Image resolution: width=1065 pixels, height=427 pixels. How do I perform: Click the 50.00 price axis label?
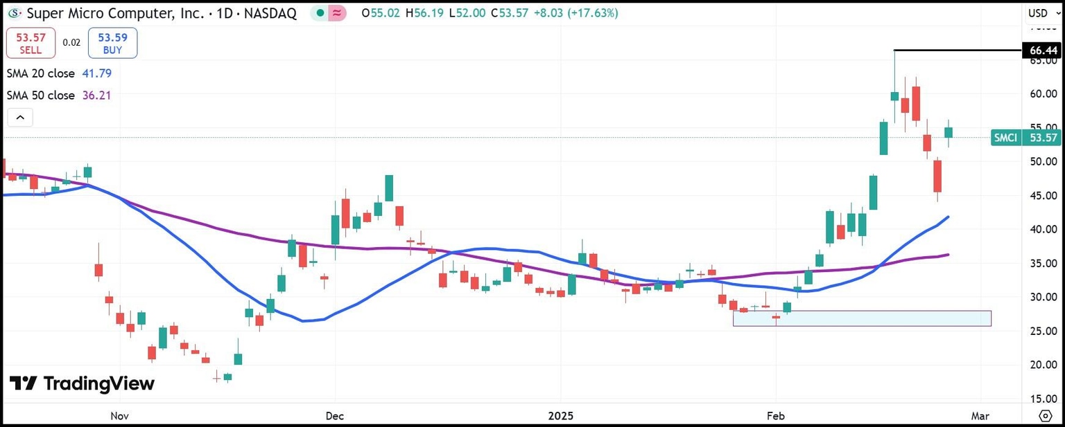[1042, 162]
